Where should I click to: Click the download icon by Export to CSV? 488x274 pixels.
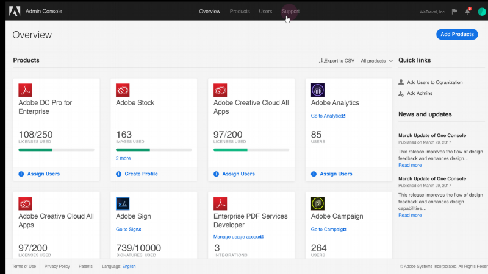pos(321,60)
